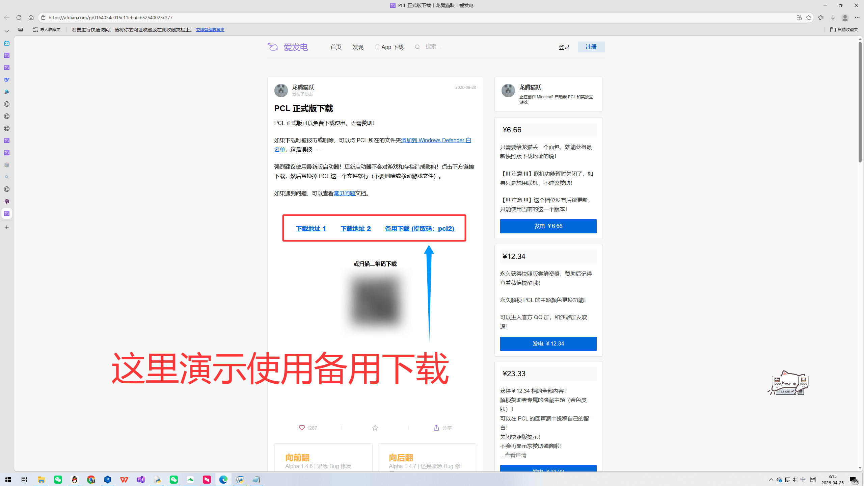Open the 向前翻 Alpha 1.4.6 card

coord(323,458)
